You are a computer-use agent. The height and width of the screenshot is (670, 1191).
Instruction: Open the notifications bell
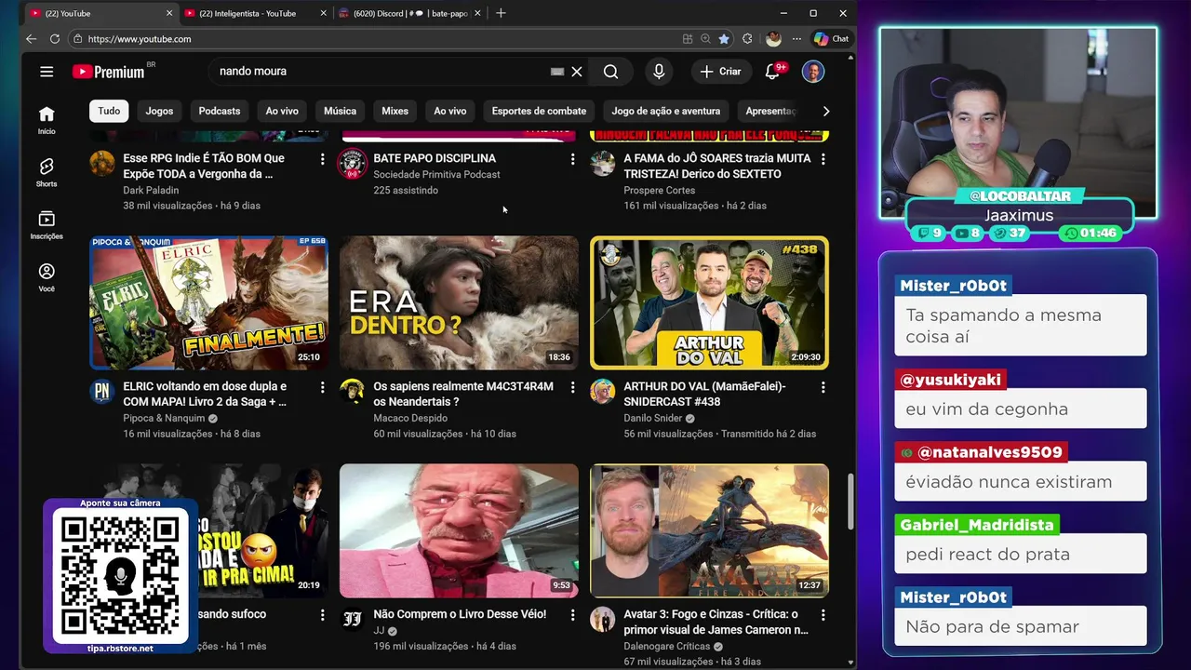tap(772, 71)
